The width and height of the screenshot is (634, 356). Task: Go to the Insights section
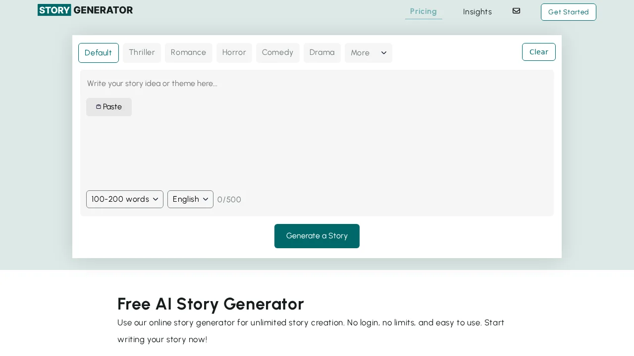click(x=477, y=11)
